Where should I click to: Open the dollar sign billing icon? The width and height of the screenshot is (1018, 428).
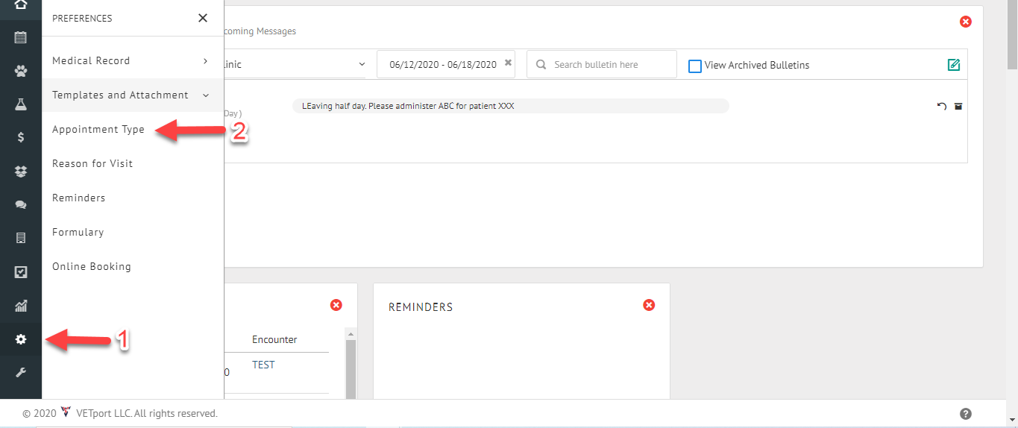point(21,137)
